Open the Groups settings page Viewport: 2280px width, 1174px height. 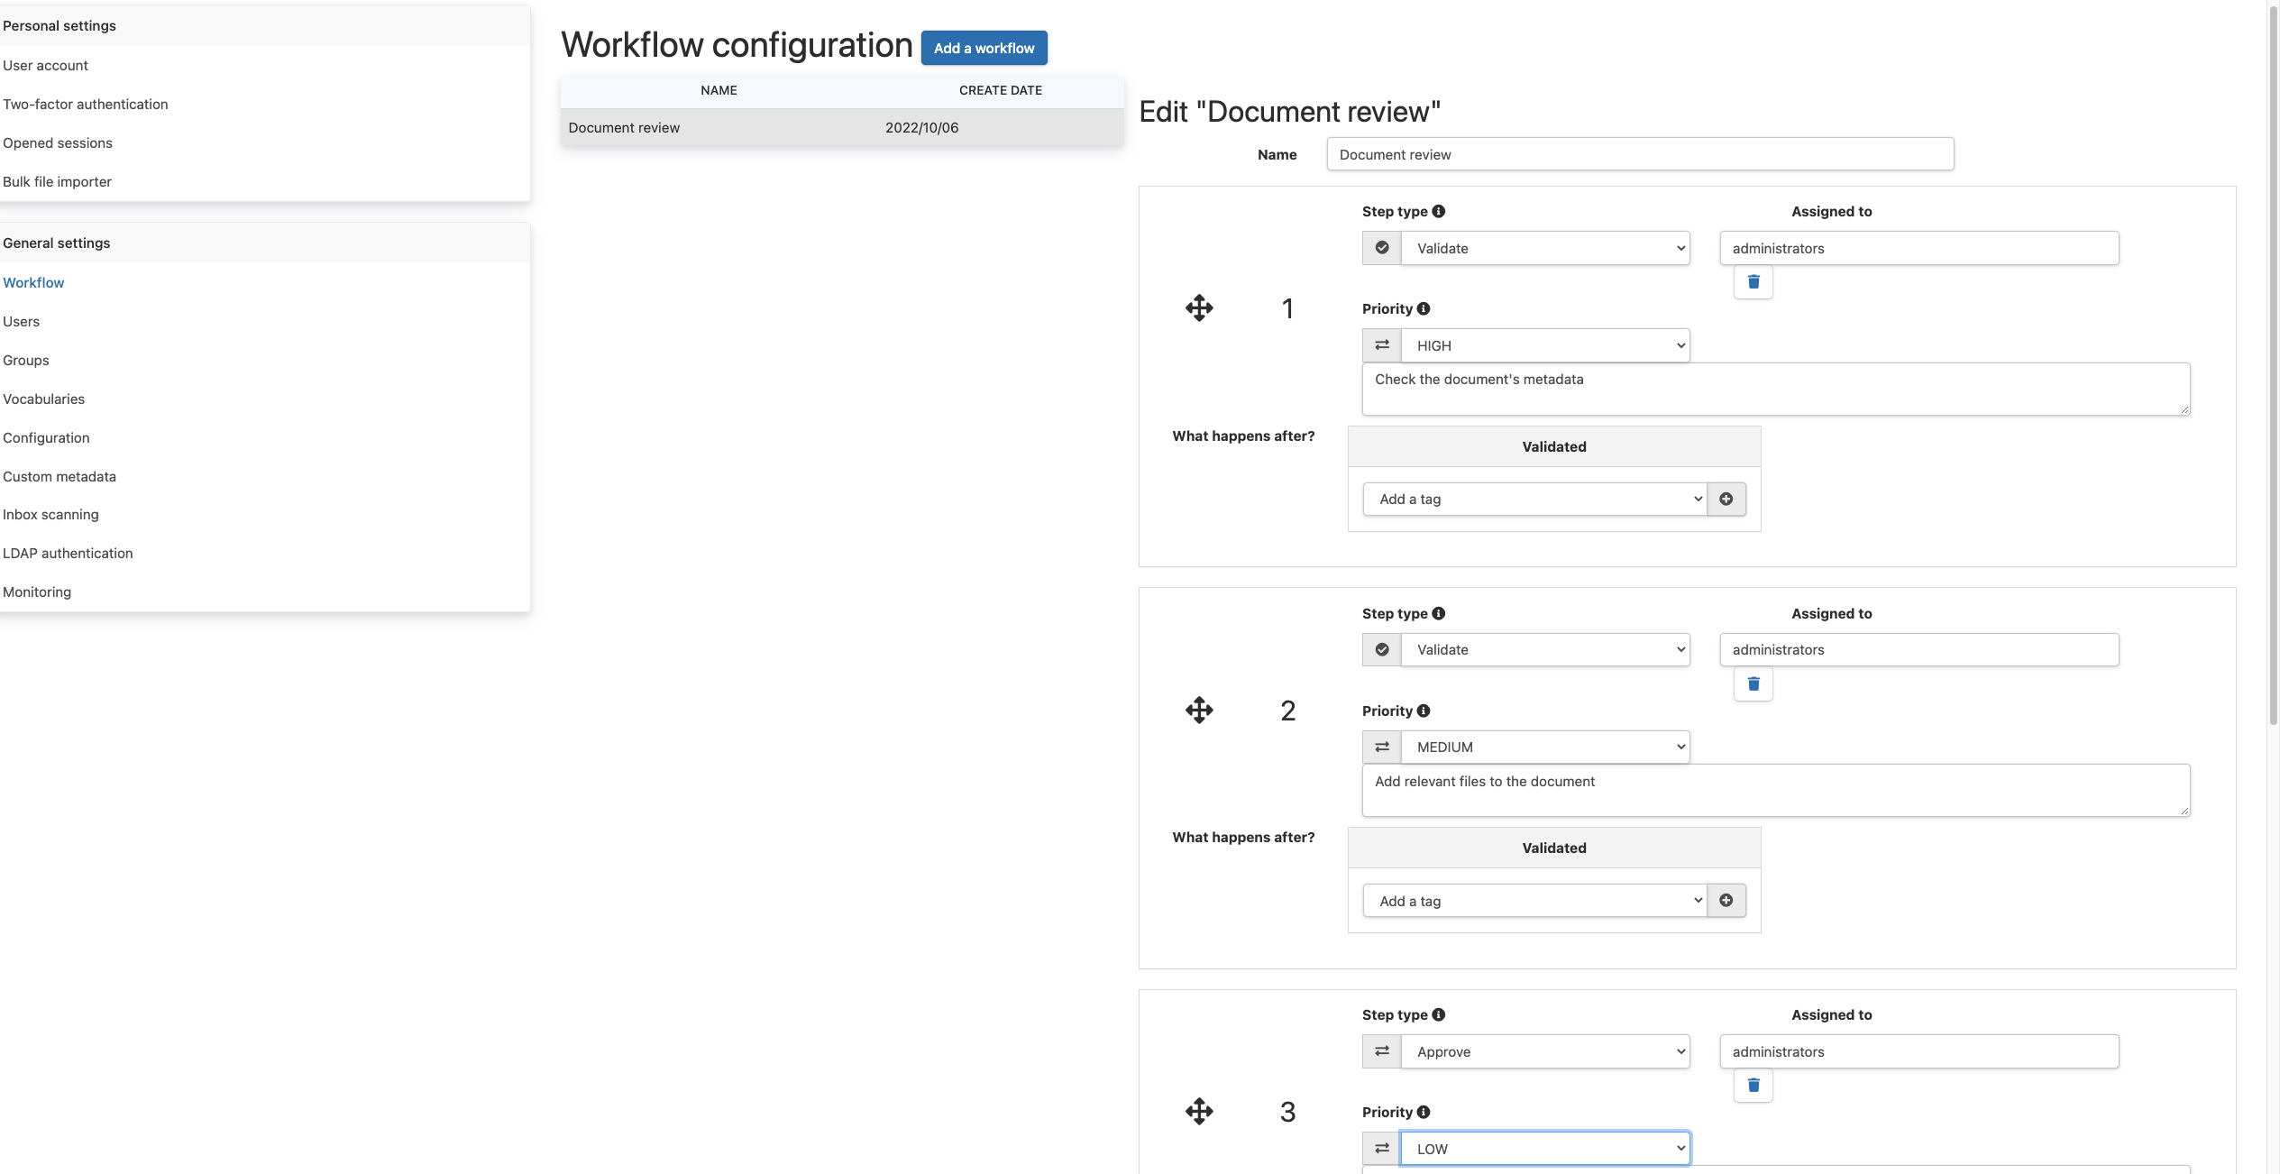click(25, 360)
